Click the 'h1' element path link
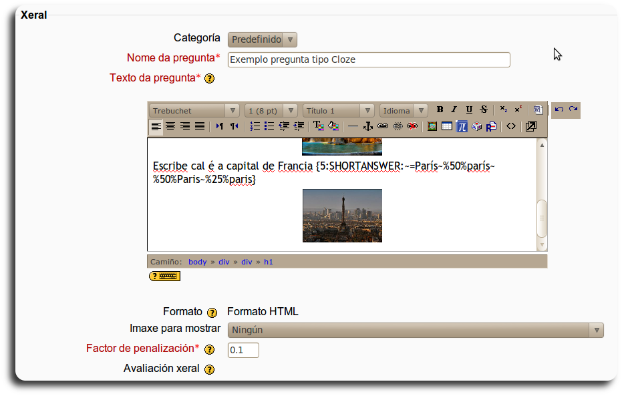The width and height of the screenshot is (622, 396). [268, 262]
